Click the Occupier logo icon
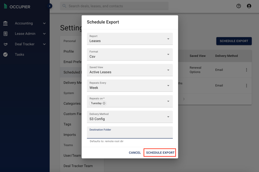Viewport: 259px width, 172px height. click(6, 6)
